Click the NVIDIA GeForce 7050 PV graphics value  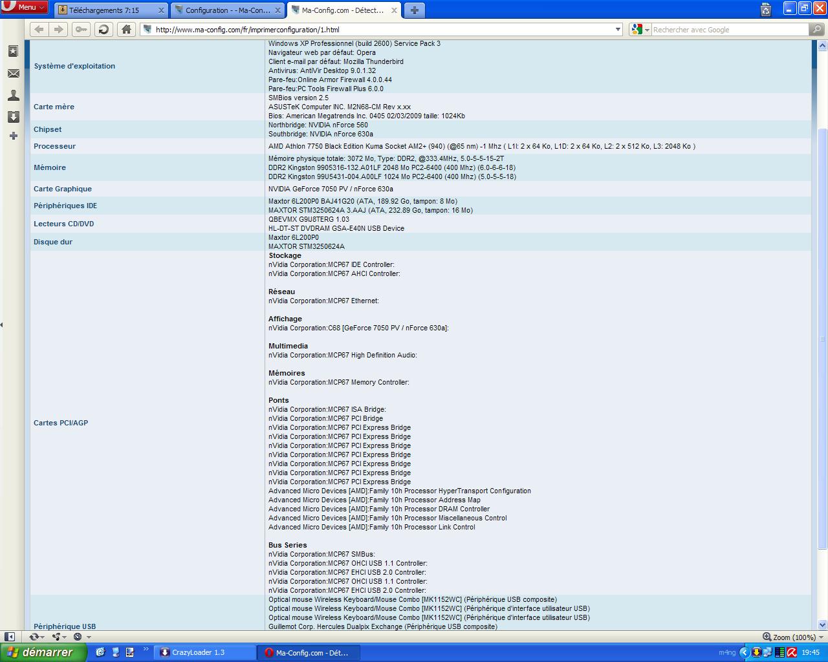point(331,189)
